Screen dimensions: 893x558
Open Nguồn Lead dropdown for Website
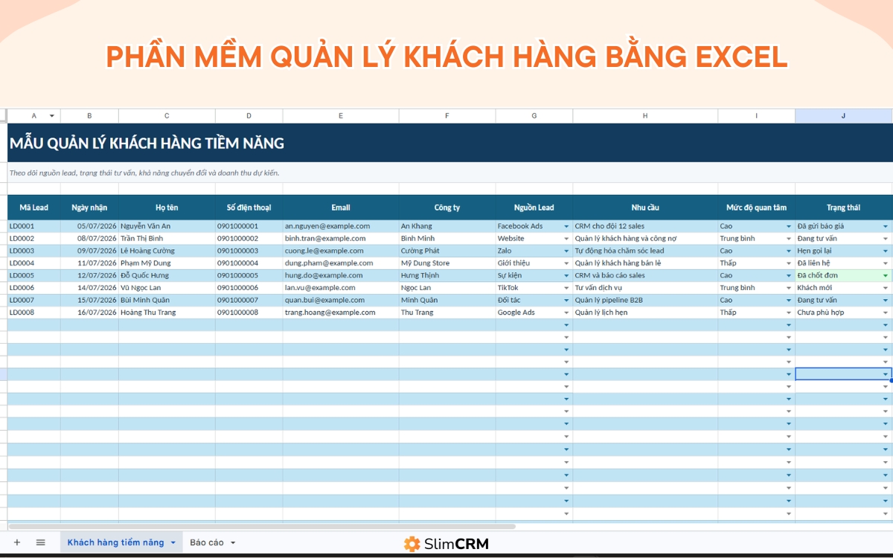coord(566,239)
